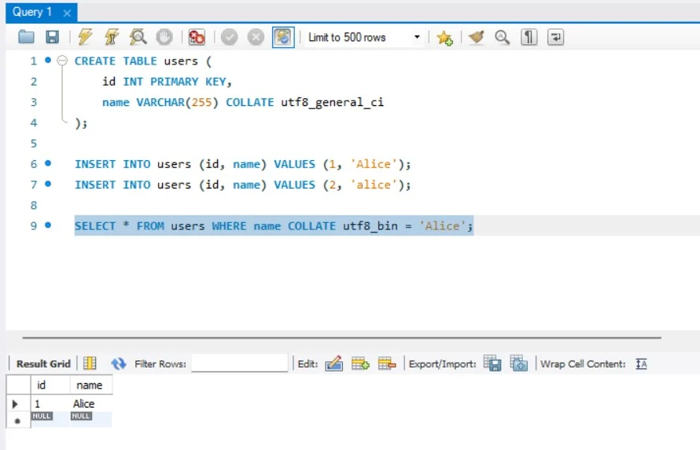700x450 pixels.
Task: Select cell with value Alice
Action: pyautogui.click(x=91, y=404)
